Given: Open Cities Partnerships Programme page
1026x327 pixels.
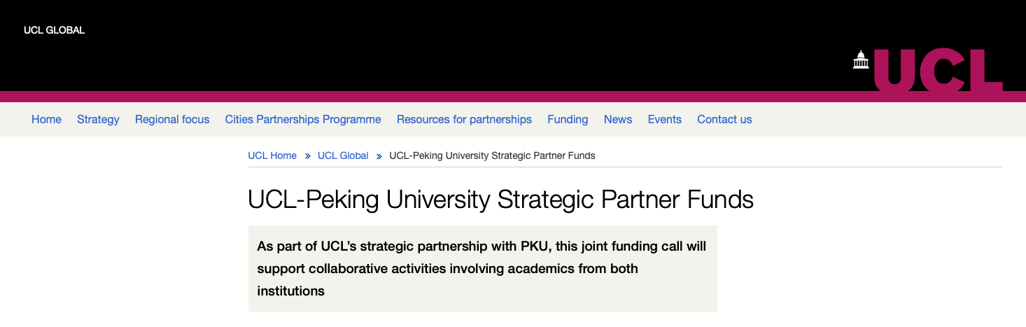Looking at the screenshot, I should tap(303, 120).
